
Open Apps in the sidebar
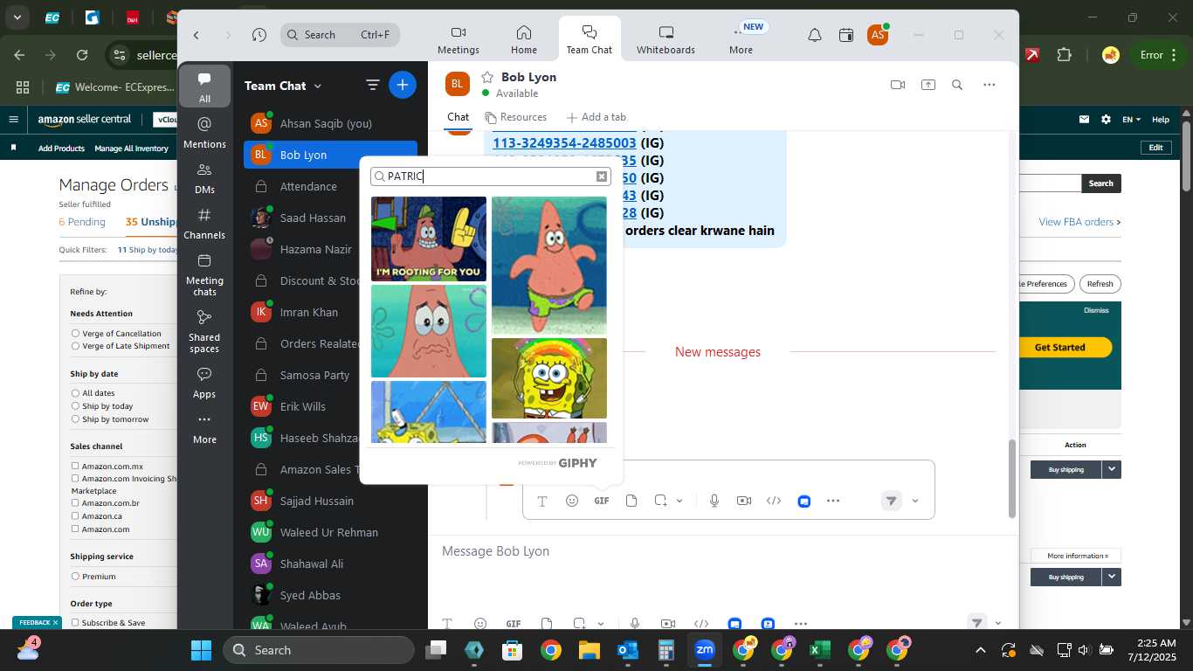pyautogui.click(x=204, y=383)
